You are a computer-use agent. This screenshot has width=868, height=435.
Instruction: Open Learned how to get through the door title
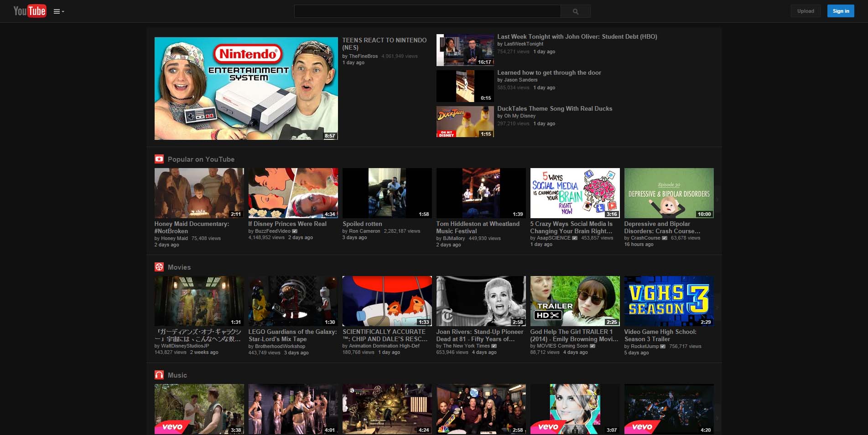coord(549,72)
